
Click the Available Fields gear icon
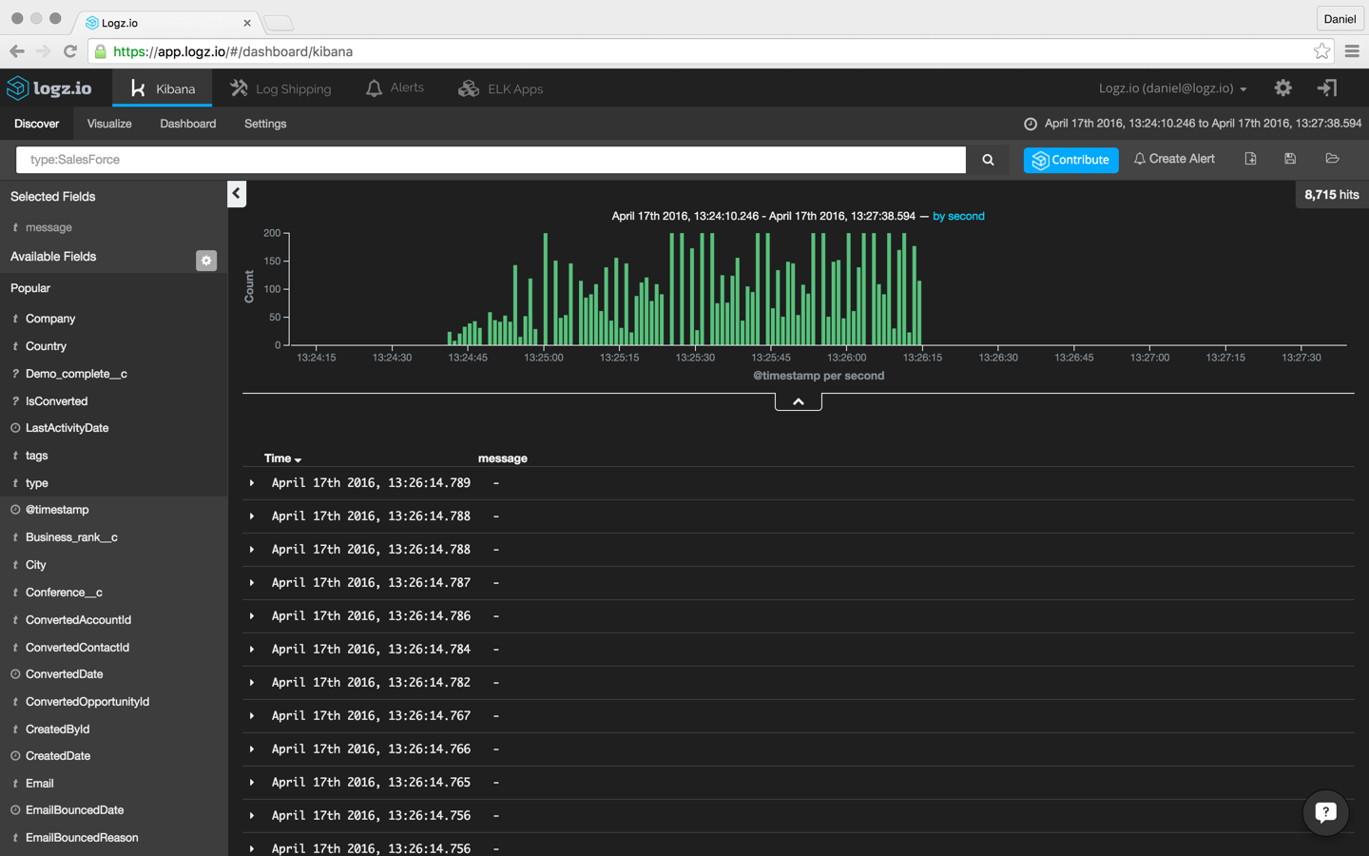tap(206, 260)
